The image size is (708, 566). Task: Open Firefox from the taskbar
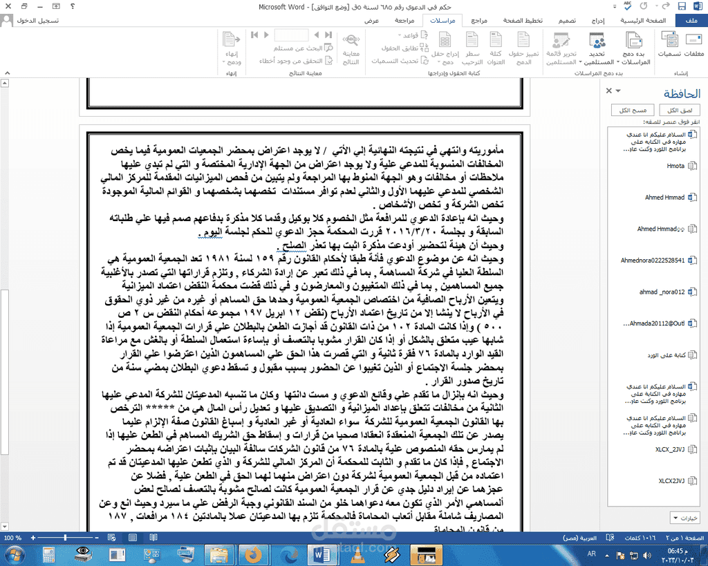point(253,555)
